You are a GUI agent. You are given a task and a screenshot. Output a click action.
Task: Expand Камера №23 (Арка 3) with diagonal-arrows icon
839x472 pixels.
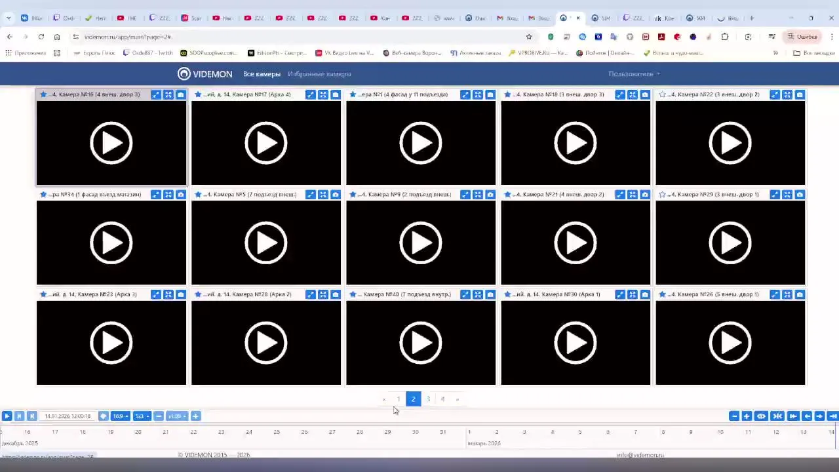click(156, 294)
